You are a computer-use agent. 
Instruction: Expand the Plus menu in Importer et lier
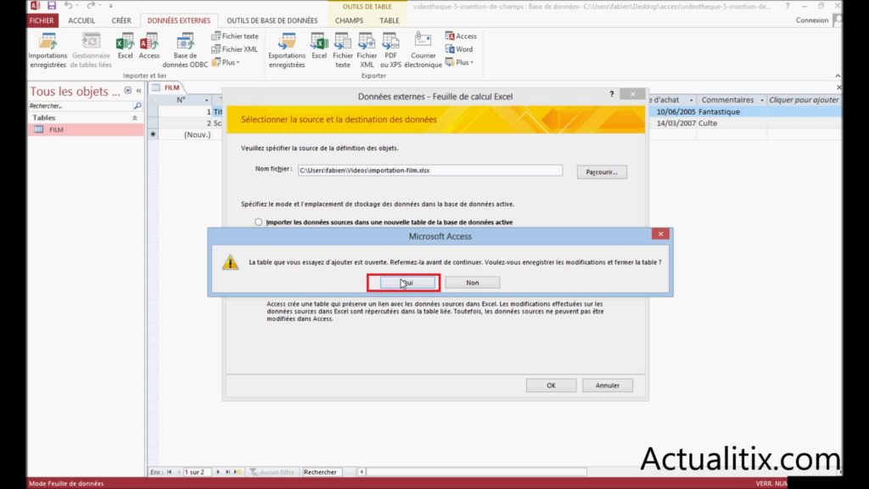click(x=226, y=63)
